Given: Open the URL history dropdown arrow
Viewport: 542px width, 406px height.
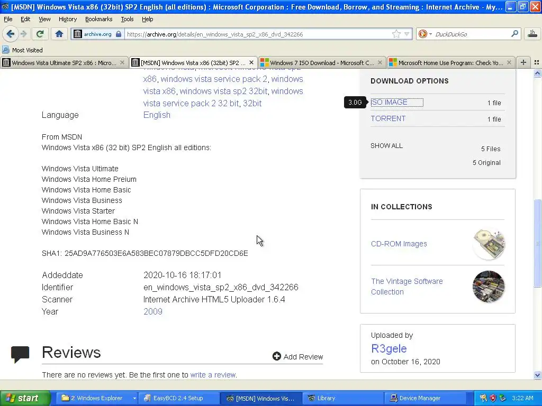Looking at the screenshot, I should (407, 34).
